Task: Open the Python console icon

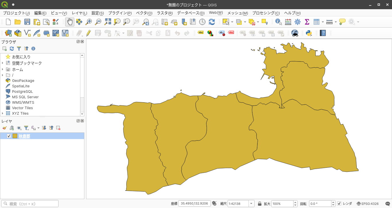Action: [x=309, y=33]
